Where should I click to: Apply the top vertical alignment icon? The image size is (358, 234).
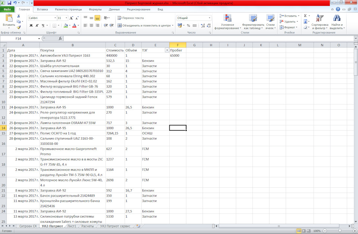click(85, 18)
